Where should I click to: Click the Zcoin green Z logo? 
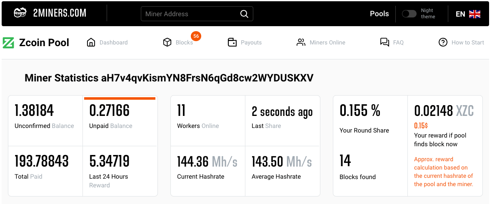8,42
